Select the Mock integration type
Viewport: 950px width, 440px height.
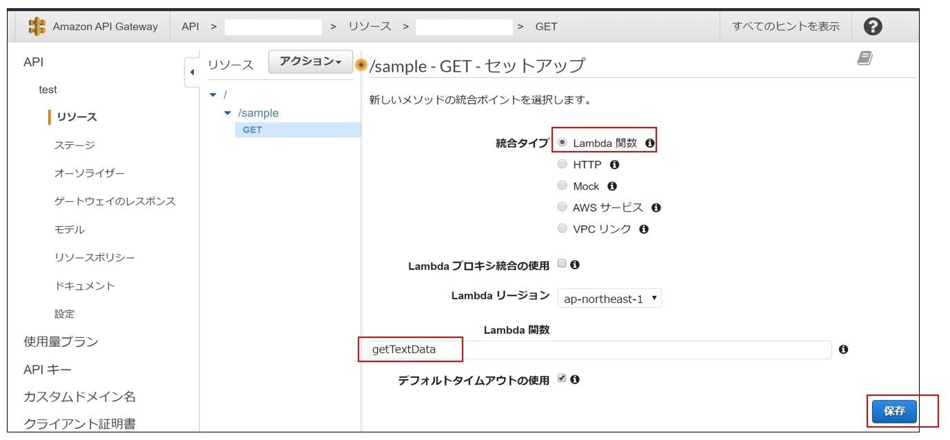pyautogui.click(x=563, y=186)
